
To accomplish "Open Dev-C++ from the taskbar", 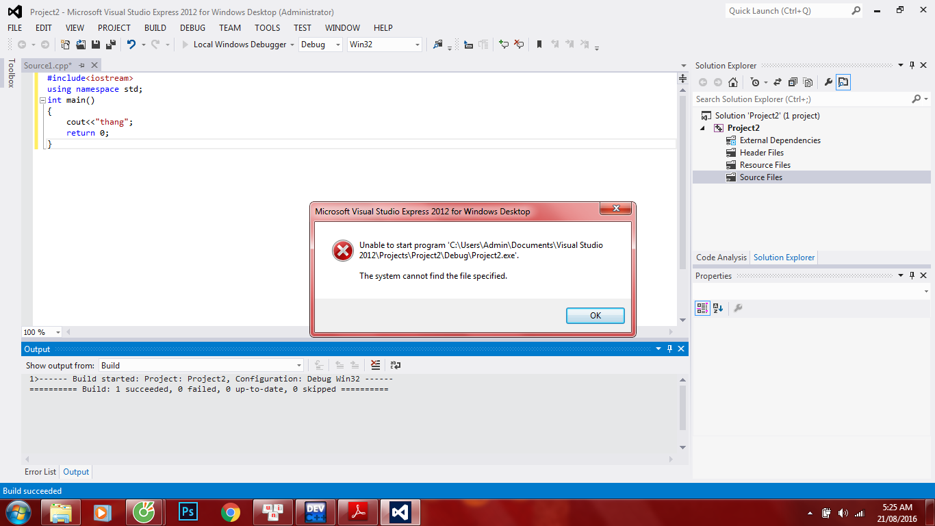I will click(x=316, y=512).
